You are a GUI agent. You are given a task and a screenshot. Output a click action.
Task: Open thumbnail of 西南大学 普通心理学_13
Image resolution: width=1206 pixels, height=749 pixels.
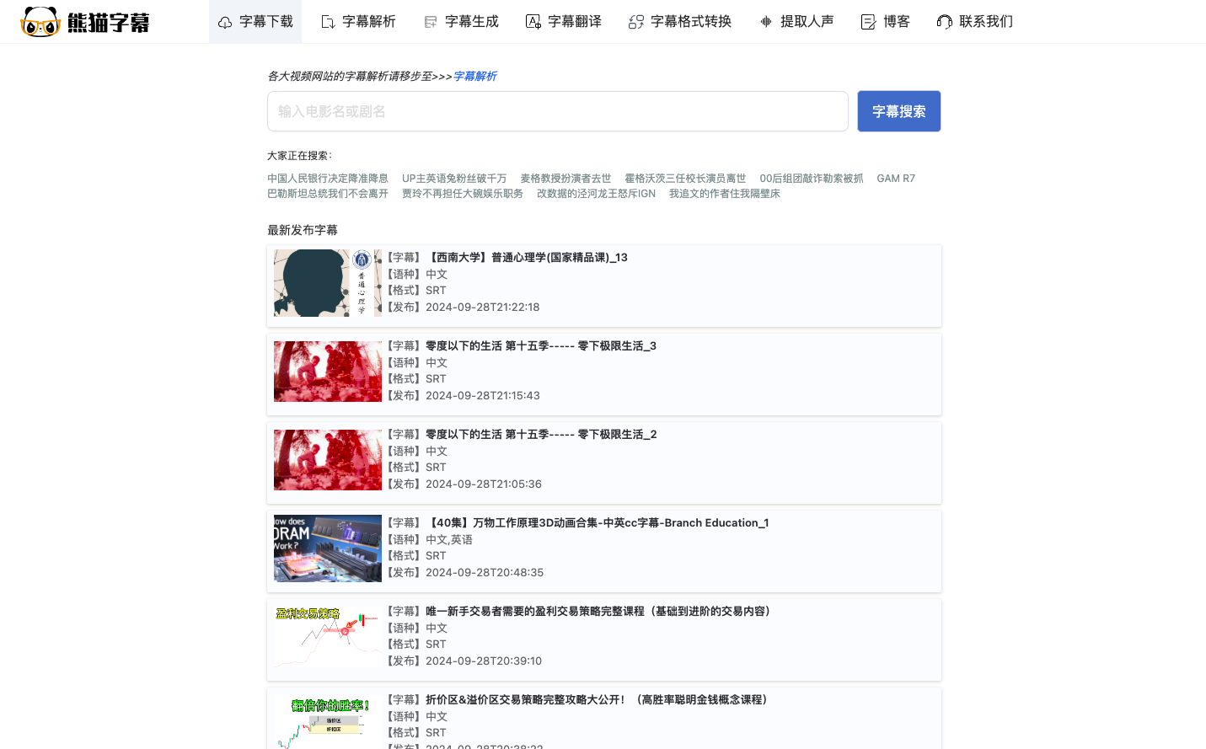[x=328, y=283]
